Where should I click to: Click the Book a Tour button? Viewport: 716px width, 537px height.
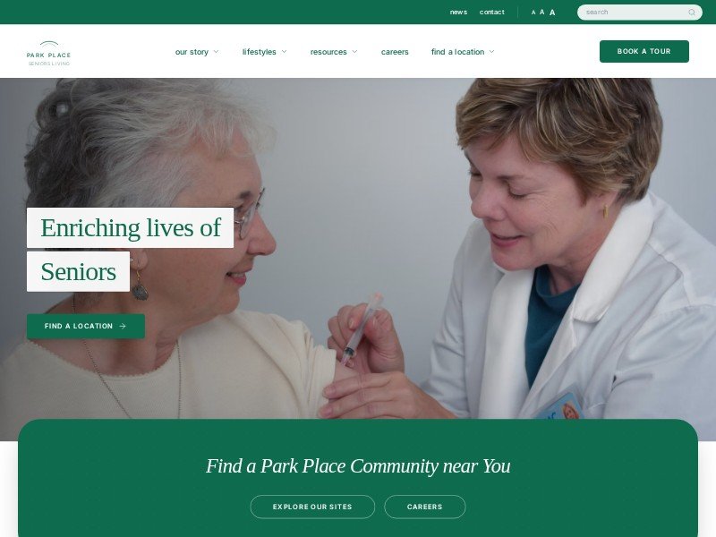point(644,52)
